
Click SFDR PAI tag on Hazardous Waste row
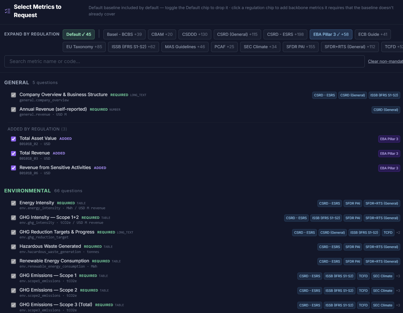click(x=353, y=247)
